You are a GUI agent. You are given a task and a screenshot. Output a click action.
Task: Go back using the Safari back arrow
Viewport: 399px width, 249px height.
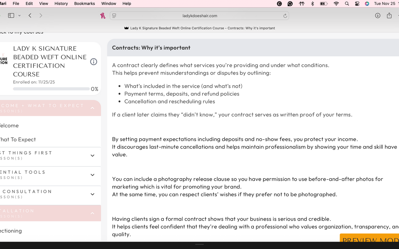(30, 15)
